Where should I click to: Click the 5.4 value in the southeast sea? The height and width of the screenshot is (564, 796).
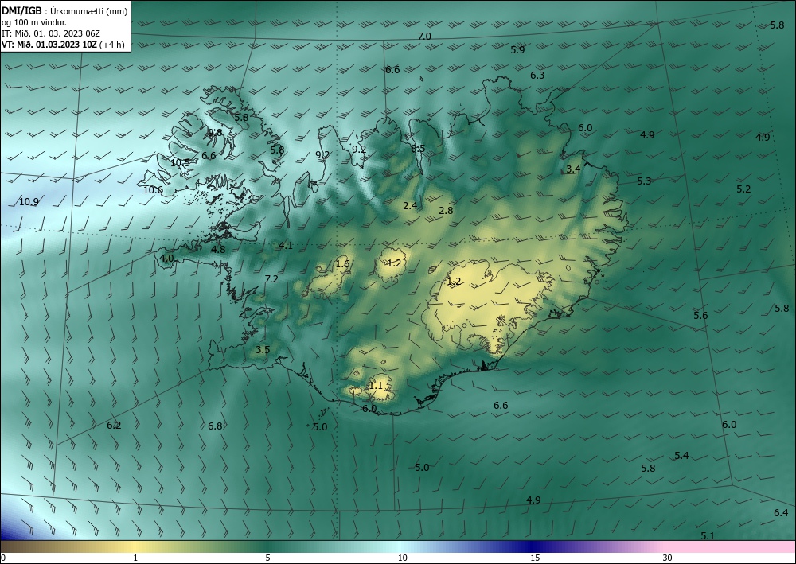(x=681, y=456)
